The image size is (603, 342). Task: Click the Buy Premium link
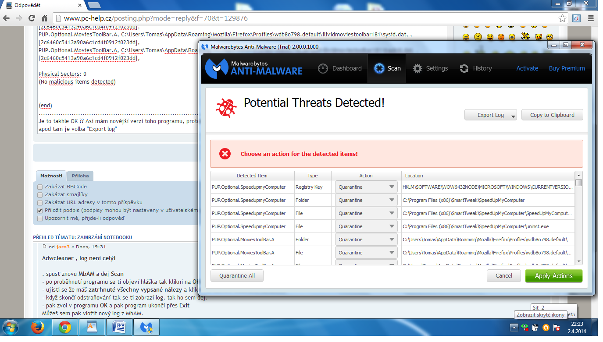point(567,68)
